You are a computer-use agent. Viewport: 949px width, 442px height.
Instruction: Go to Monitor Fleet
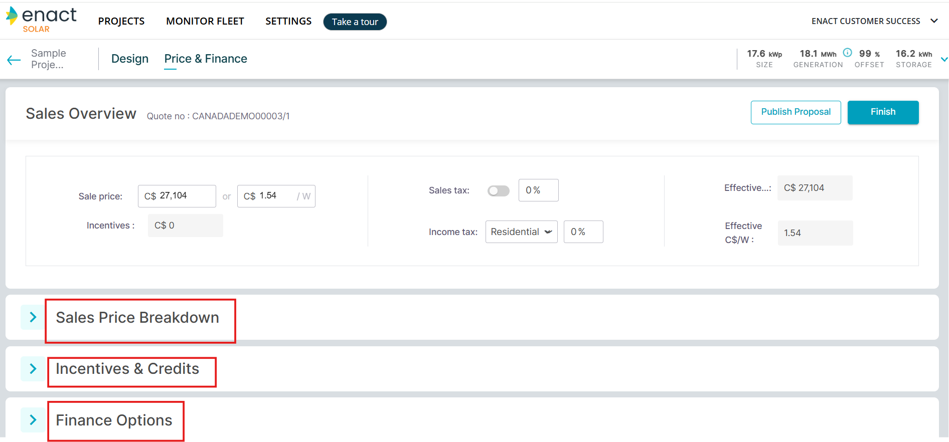pos(205,21)
